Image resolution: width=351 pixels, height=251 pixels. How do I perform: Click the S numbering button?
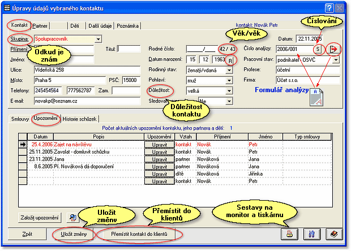319,49
